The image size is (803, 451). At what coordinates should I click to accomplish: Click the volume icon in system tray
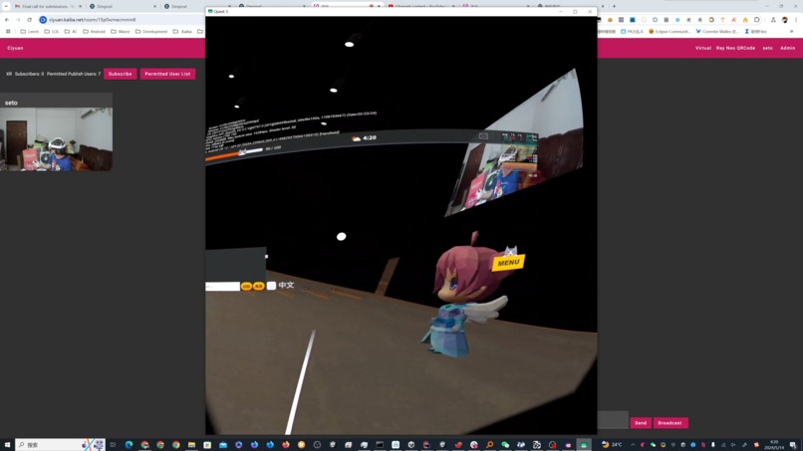point(733,444)
